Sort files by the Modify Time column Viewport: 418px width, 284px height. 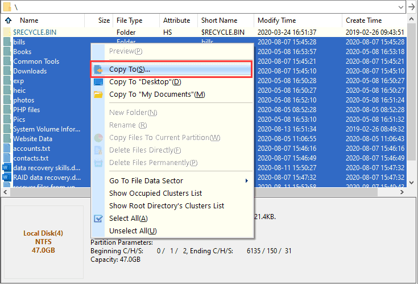pos(277,20)
